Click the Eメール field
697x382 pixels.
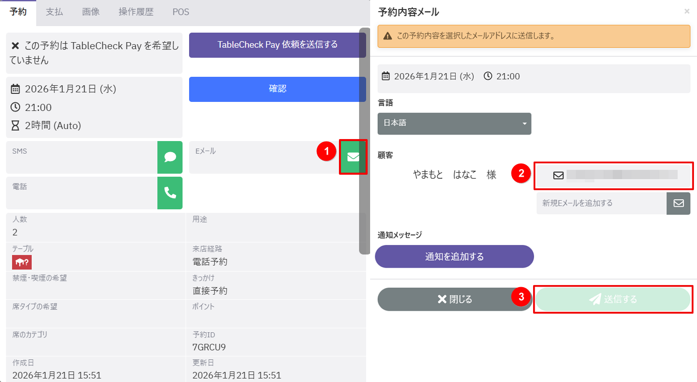265,157
